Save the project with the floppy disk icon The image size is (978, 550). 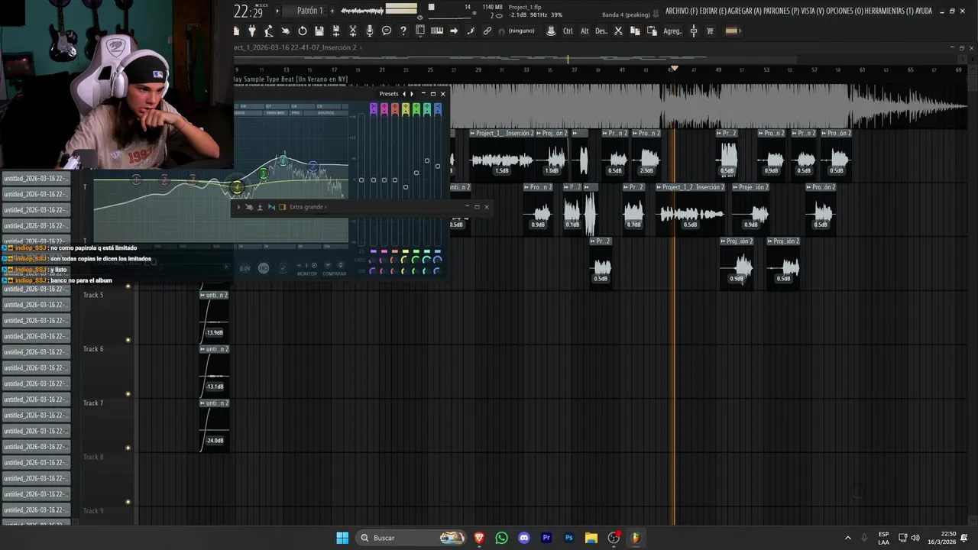point(319,31)
